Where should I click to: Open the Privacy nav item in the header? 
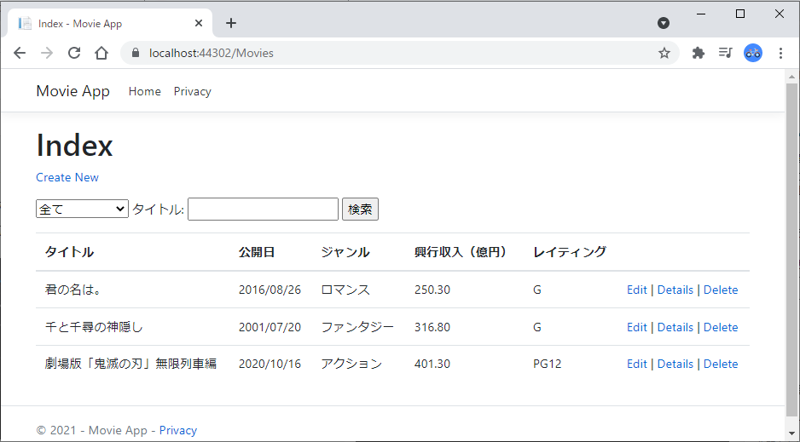tap(193, 92)
